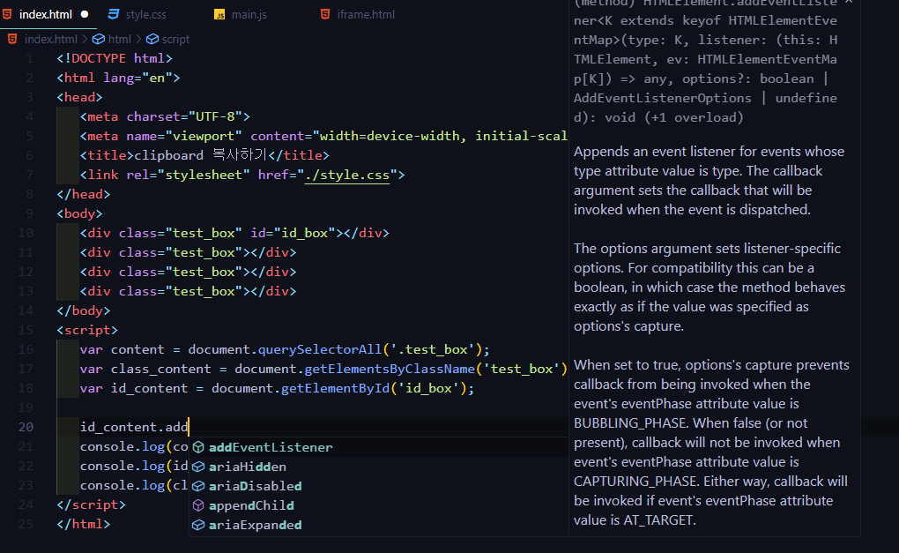899x553 pixels.
Task: Click the closing html tag
Action: (84, 524)
